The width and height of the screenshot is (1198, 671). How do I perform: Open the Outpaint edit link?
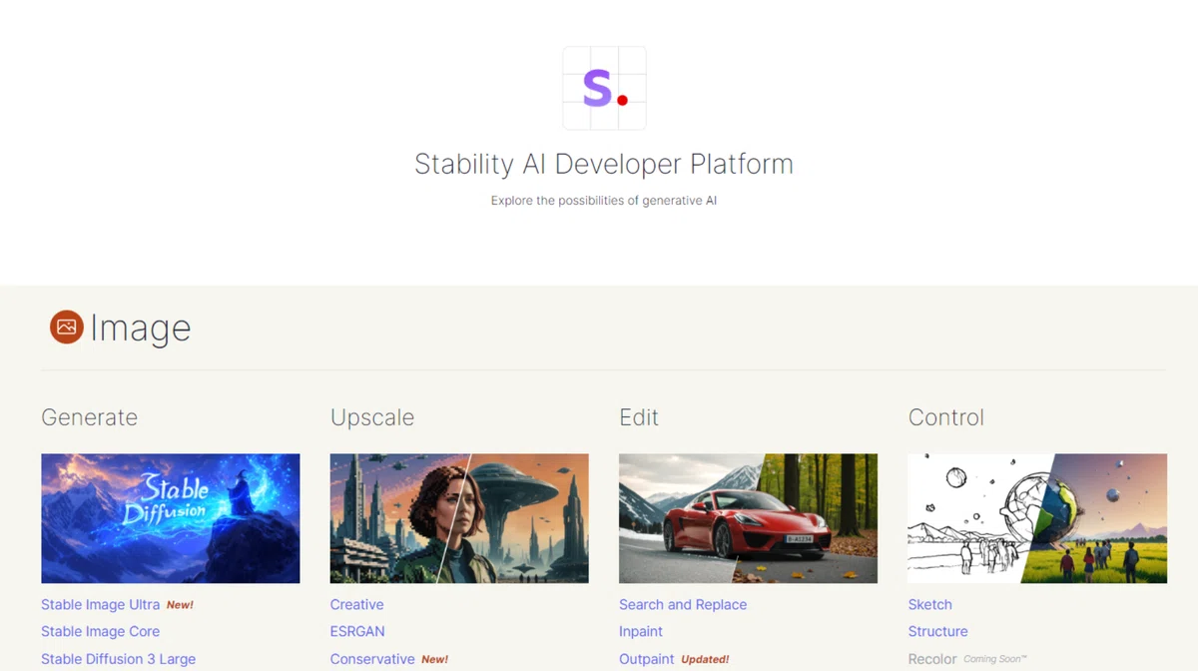647,659
